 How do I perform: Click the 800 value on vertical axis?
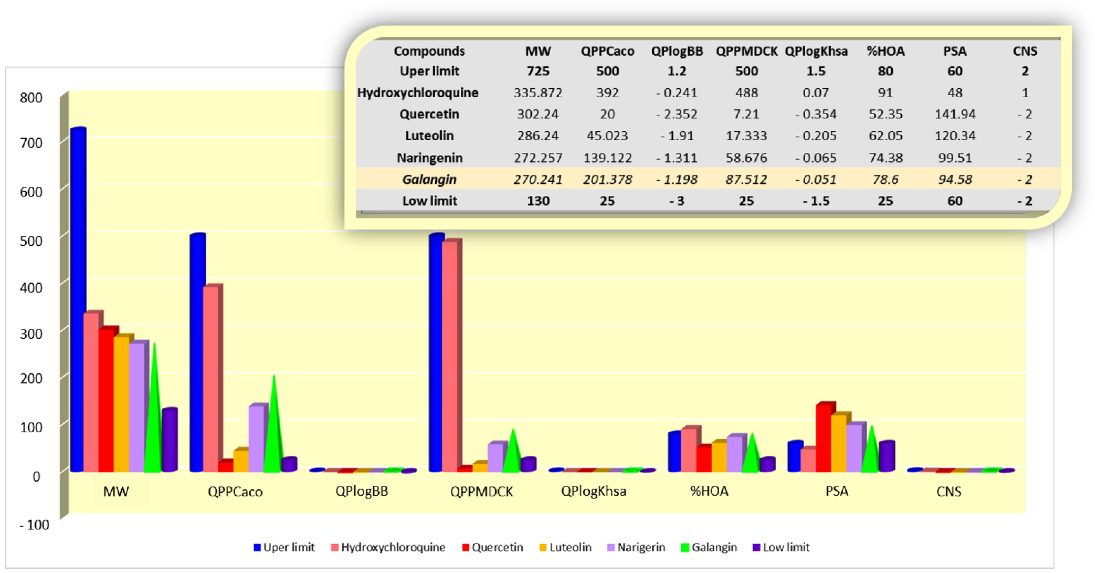tap(31, 98)
